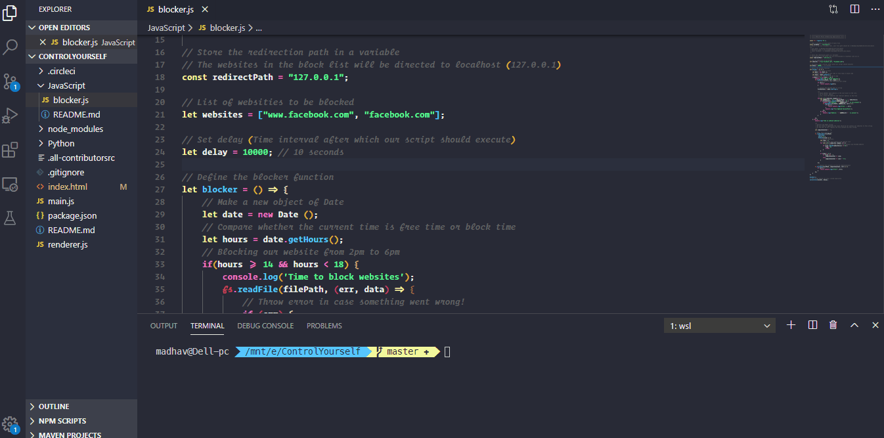Open the Extensions view icon
The height and width of the screenshot is (438, 884).
click(10, 150)
